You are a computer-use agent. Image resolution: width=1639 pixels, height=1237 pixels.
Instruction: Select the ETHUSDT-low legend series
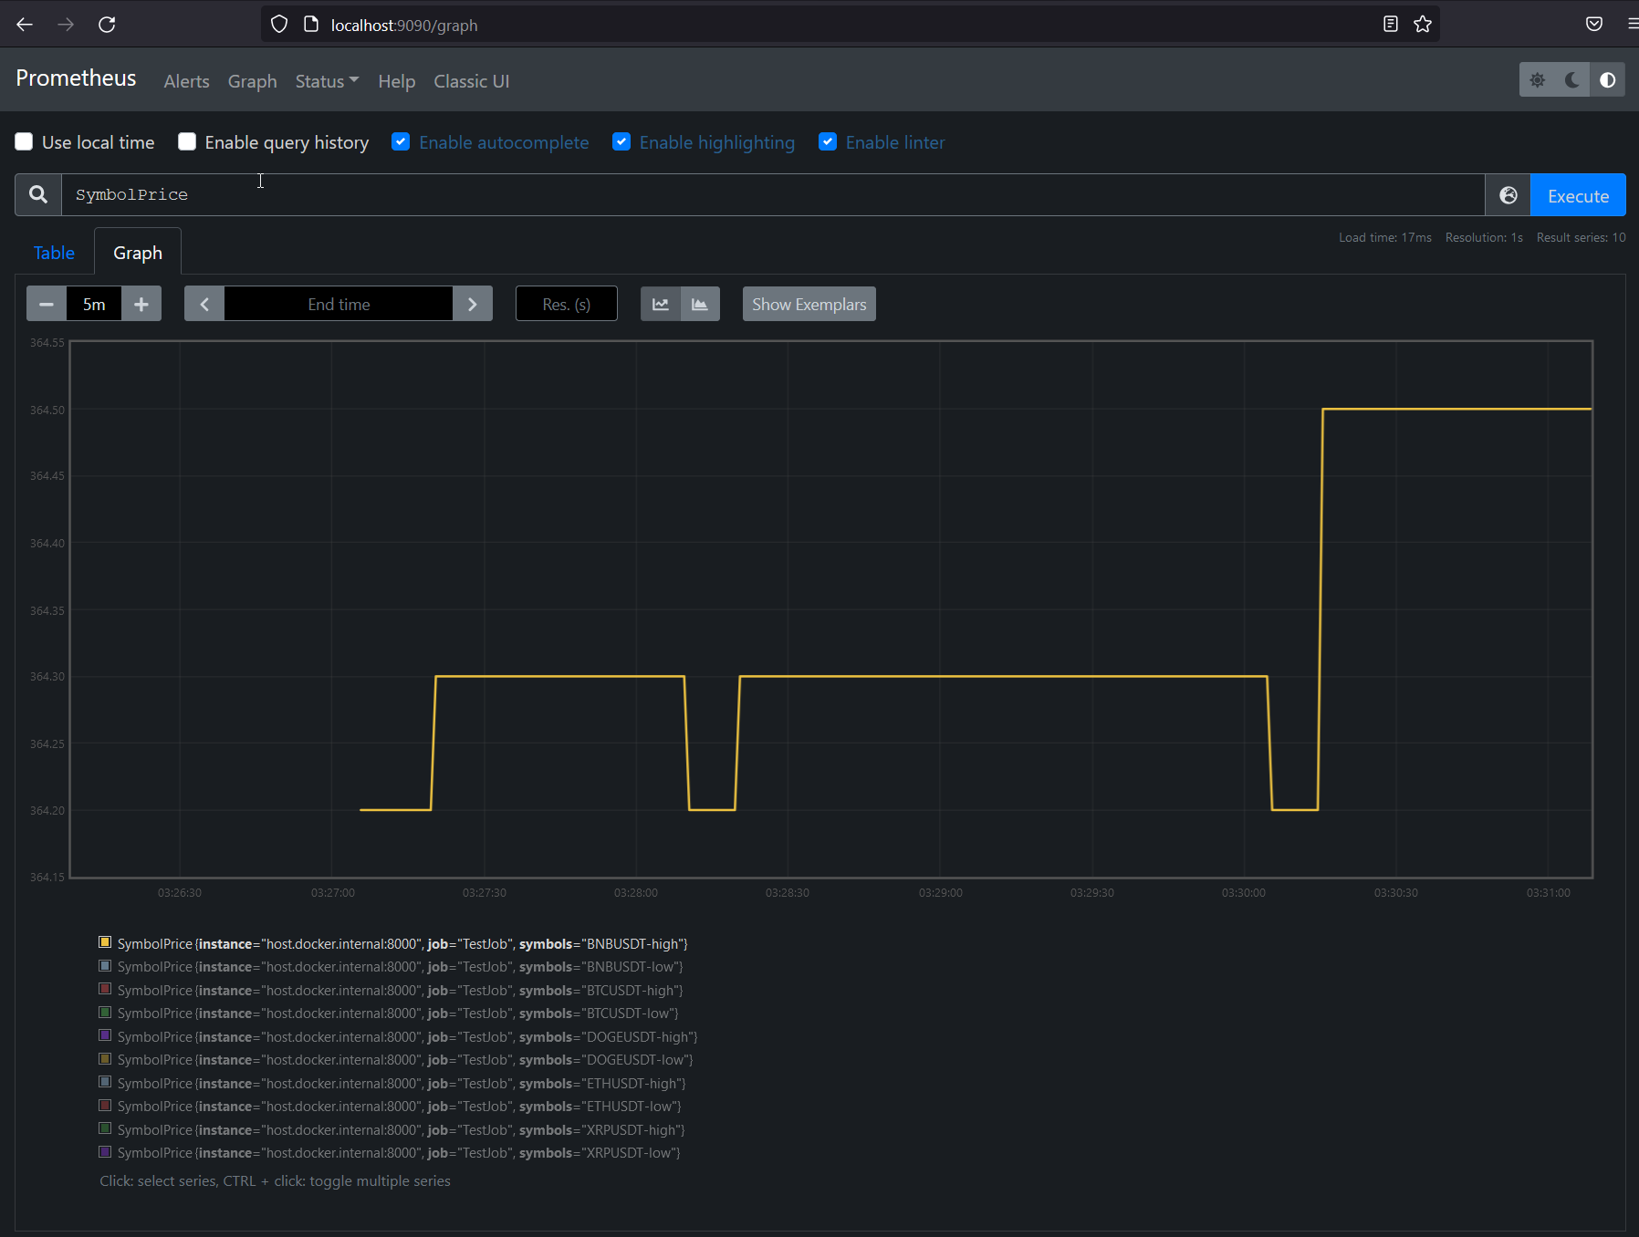391,1107
